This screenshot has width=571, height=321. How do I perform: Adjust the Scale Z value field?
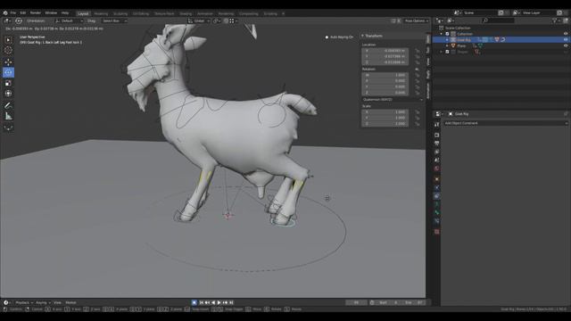pyautogui.click(x=385, y=124)
